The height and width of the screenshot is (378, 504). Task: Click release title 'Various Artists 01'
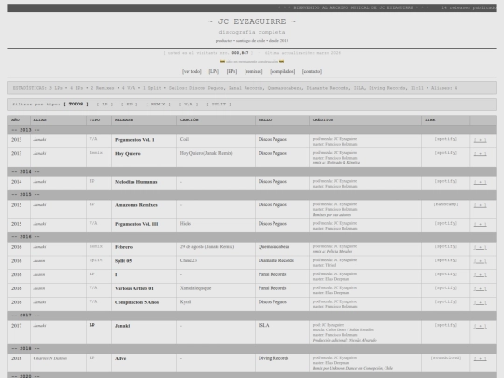click(134, 288)
